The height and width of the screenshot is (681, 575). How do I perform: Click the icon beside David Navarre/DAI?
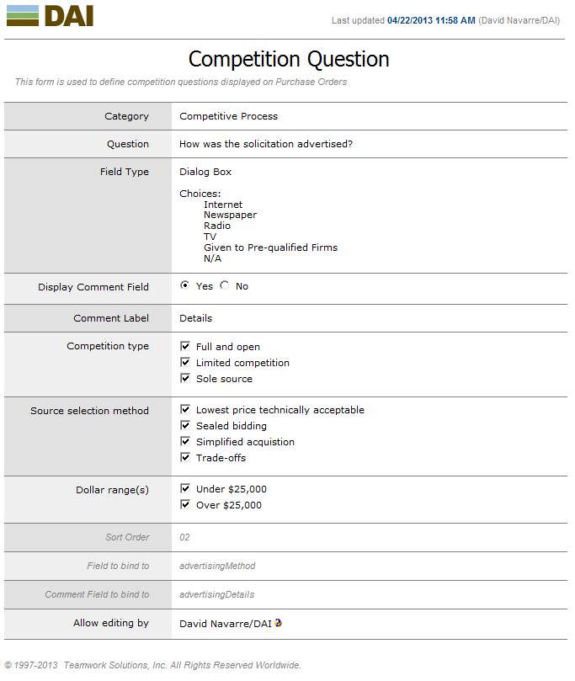pyautogui.click(x=279, y=623)
